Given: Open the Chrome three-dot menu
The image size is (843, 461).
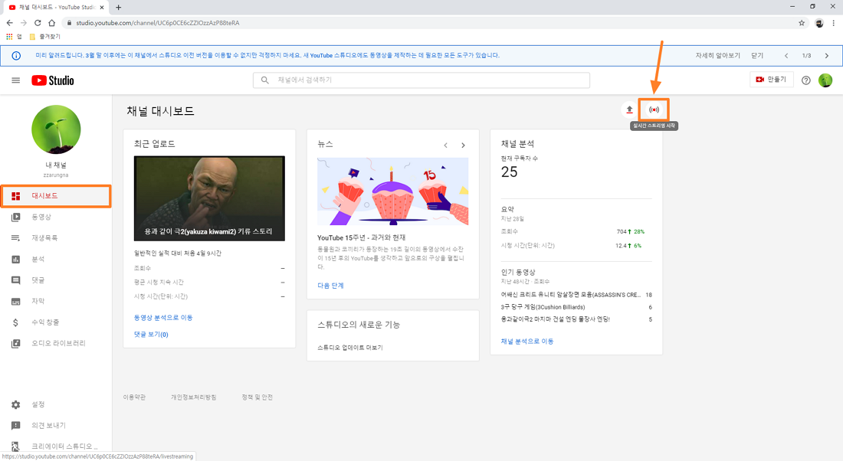Looking at the screenshot, I should tap(833, 22).
